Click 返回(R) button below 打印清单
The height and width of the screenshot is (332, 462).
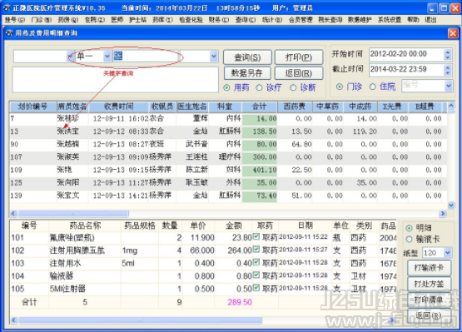tap(429, 315)
